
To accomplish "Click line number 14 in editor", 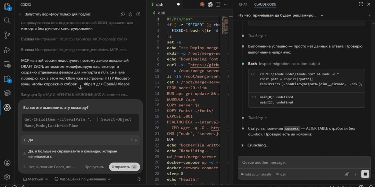I will coord(157,93).
